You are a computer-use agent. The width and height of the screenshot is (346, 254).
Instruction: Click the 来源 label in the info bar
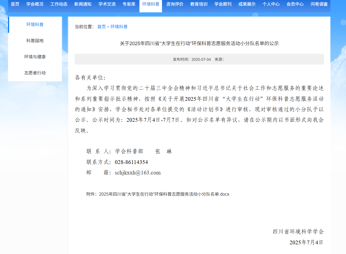click(219, 59)
